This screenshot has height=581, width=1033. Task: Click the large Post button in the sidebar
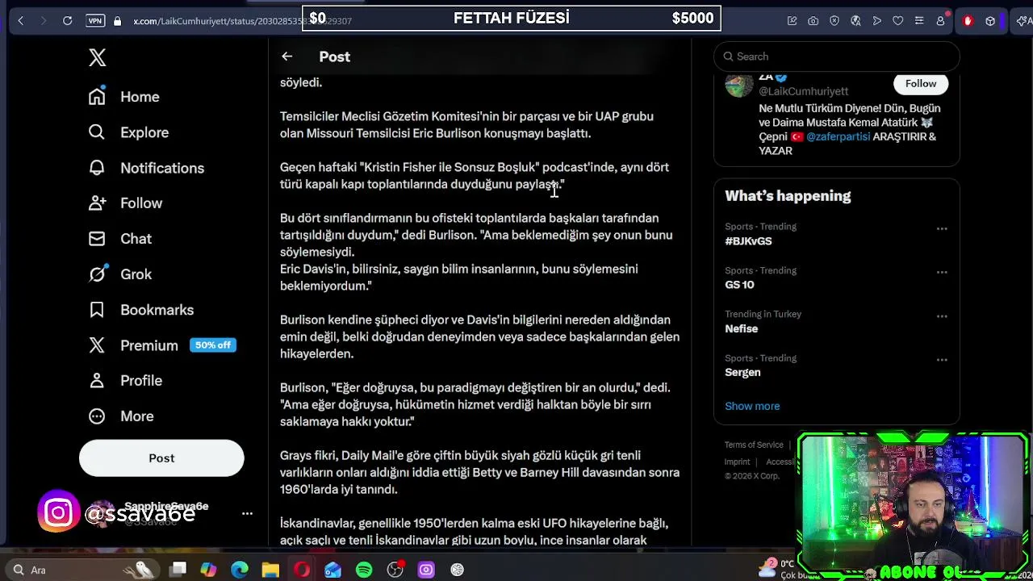pos(161,458)
